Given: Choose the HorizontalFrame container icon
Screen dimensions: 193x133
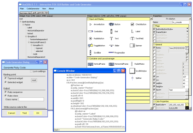Looking at the screenshot, I should coord(111,64).
